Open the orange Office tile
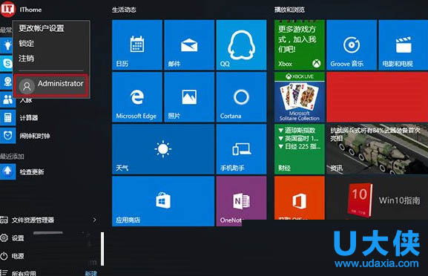This screenshot has width=428, height=276. tap(300, 198)
